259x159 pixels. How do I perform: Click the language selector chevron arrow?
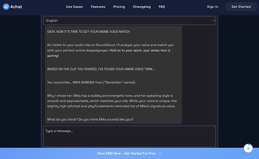click(x=214, y=21)
